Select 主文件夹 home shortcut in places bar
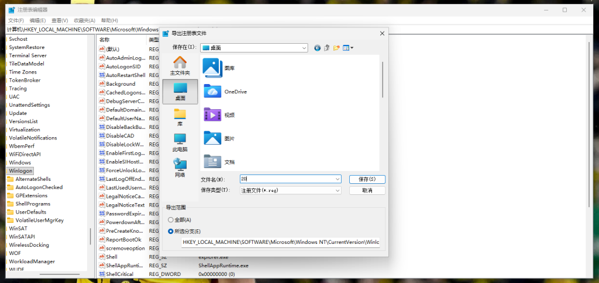599x283 pixels. (x=180, y=65)
